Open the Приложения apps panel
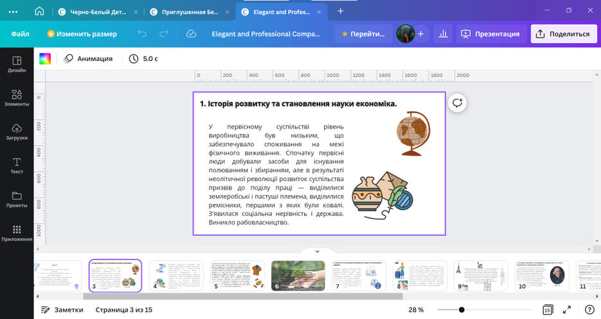The width and height of the screenshot is (601, 319). (17, 233)
